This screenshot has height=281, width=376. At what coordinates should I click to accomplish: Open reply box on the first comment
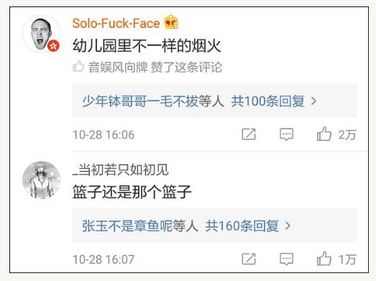(x=287, y=134)
